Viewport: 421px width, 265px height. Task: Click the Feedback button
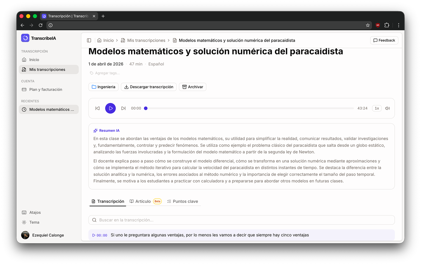tap(384, 40)
